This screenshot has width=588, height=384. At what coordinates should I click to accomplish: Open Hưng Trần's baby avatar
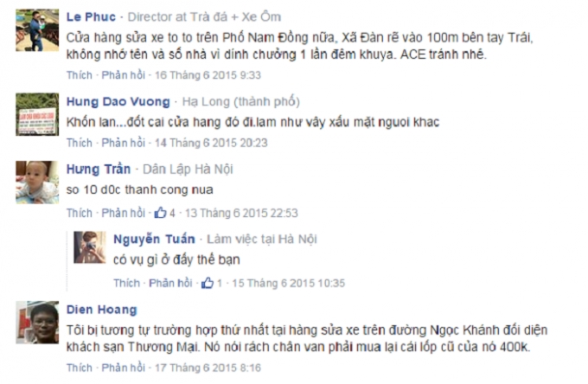37,182
